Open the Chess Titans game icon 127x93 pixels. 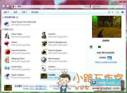click(x=7, y=36)
